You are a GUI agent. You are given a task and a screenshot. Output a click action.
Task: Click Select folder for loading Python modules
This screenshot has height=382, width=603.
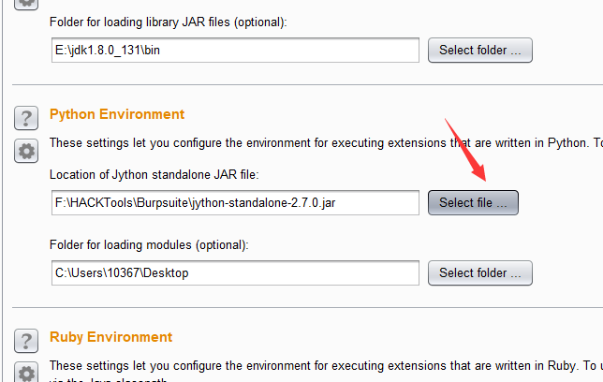(479, 272)
